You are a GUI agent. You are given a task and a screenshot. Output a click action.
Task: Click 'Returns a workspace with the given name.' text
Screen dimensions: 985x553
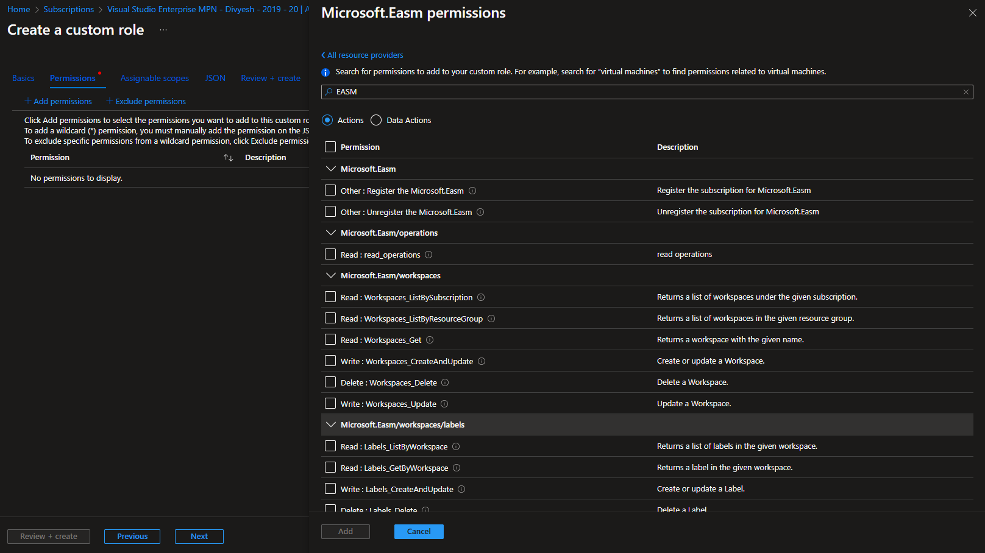point(730,340)
